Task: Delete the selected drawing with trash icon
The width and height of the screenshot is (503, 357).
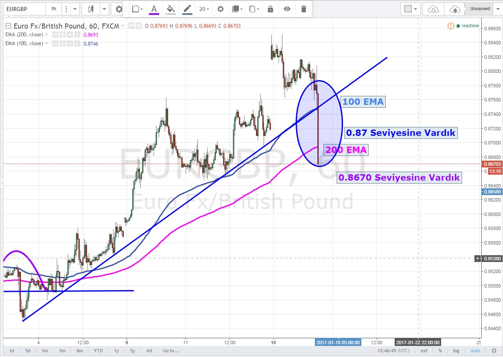Action: pos(303,9)
